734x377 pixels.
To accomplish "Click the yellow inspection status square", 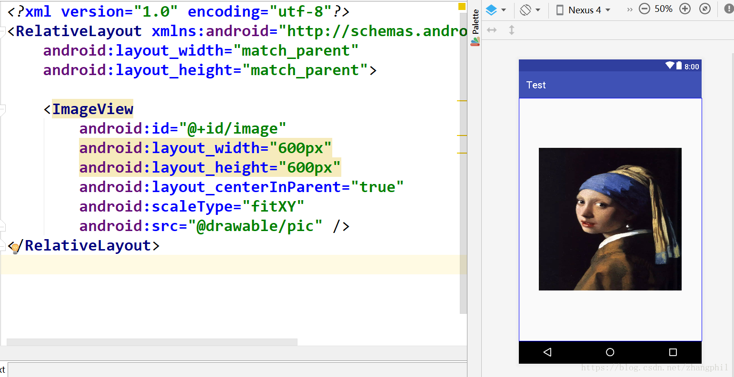I will pyautogui.click(x=462, y=7).
